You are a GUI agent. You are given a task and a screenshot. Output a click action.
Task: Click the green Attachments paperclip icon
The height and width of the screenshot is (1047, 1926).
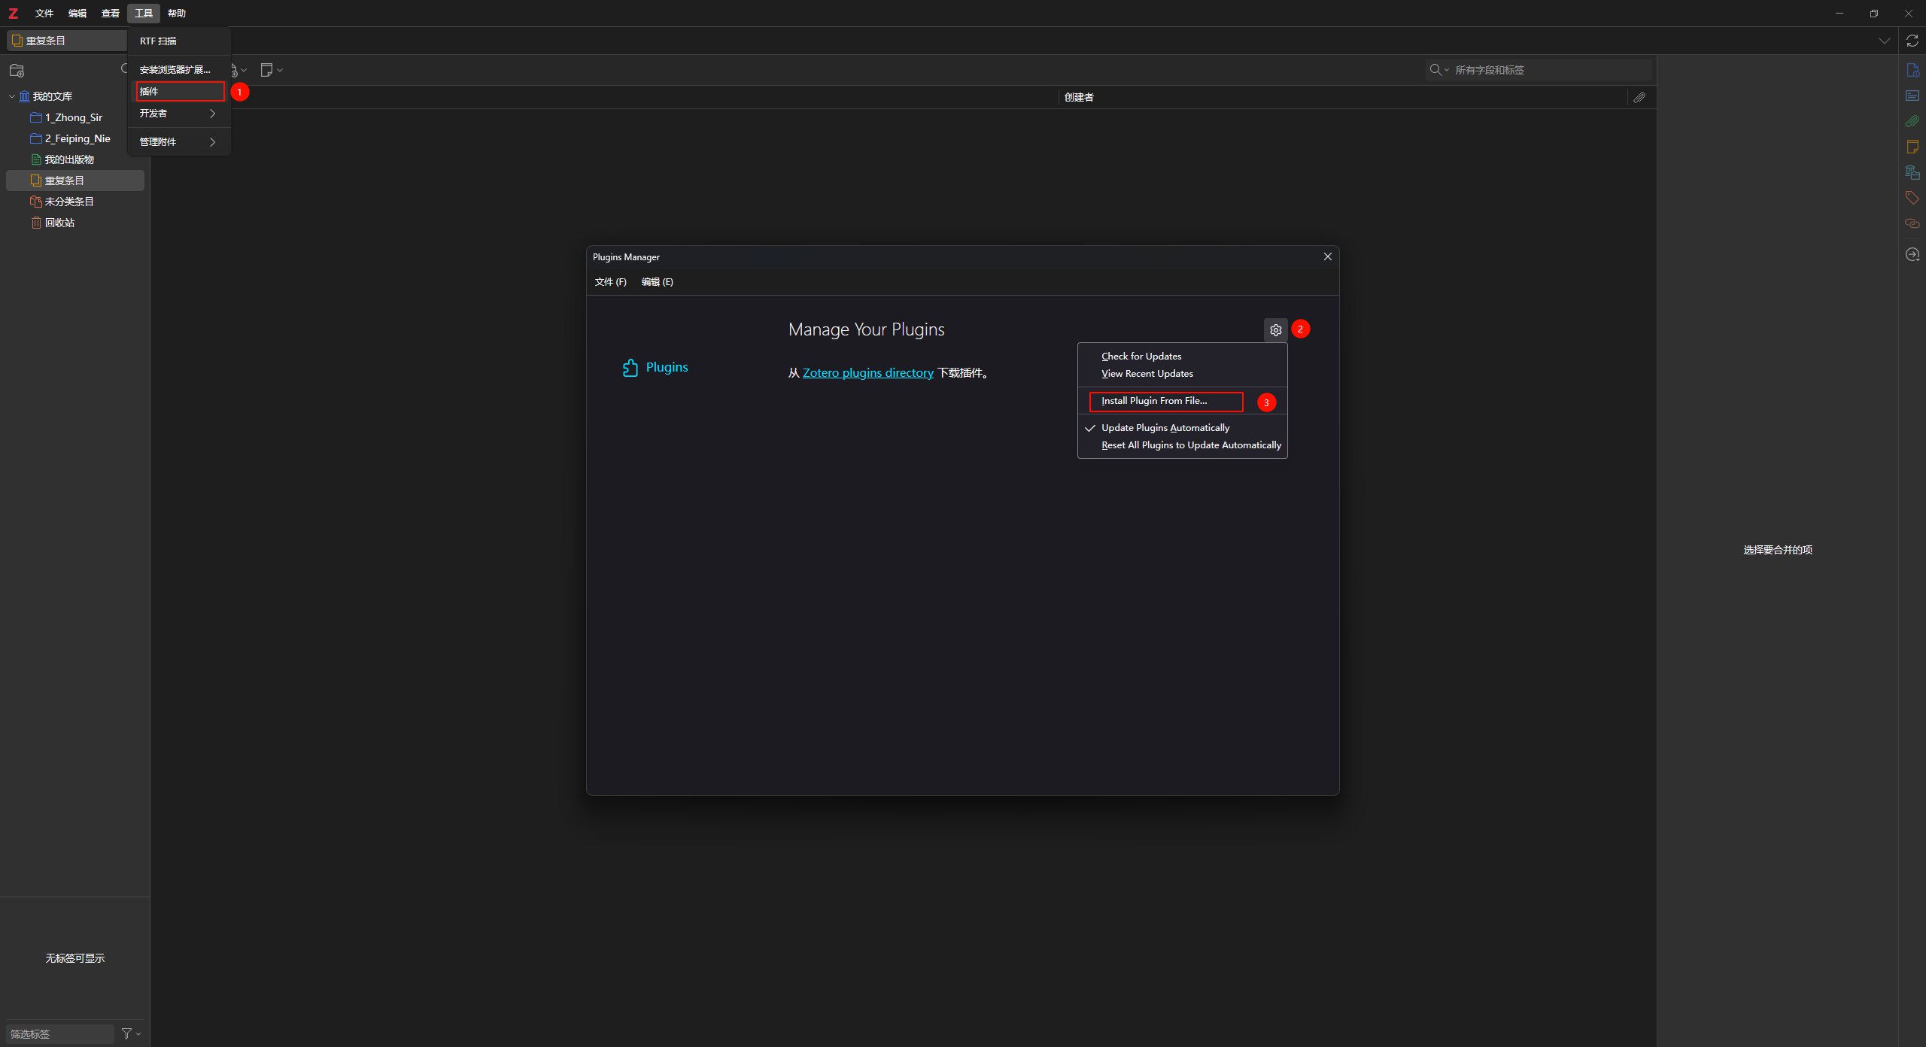pyautogui.click(x=1912, y=121)
